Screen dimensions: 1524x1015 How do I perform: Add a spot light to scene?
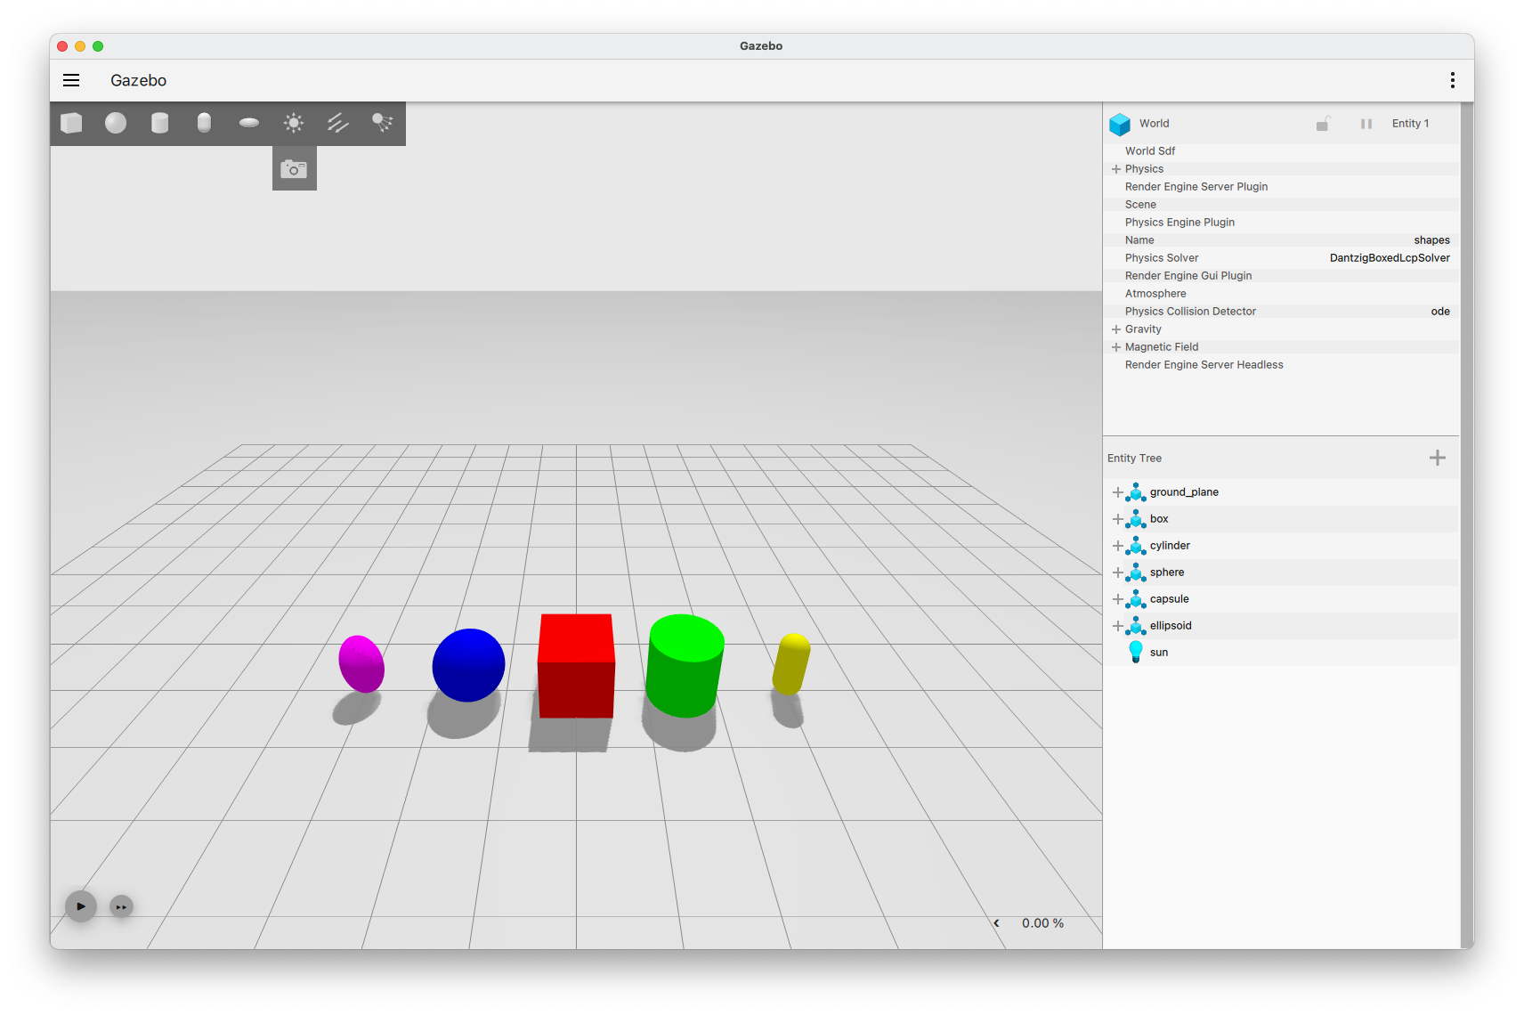coord(383,123)
